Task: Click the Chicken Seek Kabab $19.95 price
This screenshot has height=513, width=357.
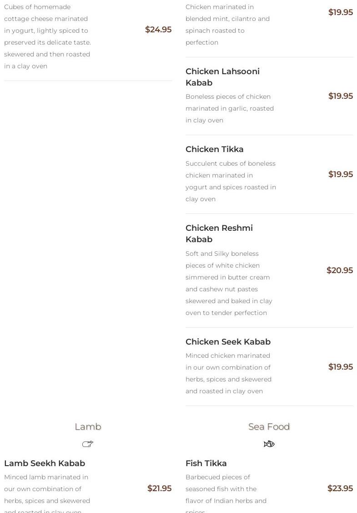Action: [341, 367]
